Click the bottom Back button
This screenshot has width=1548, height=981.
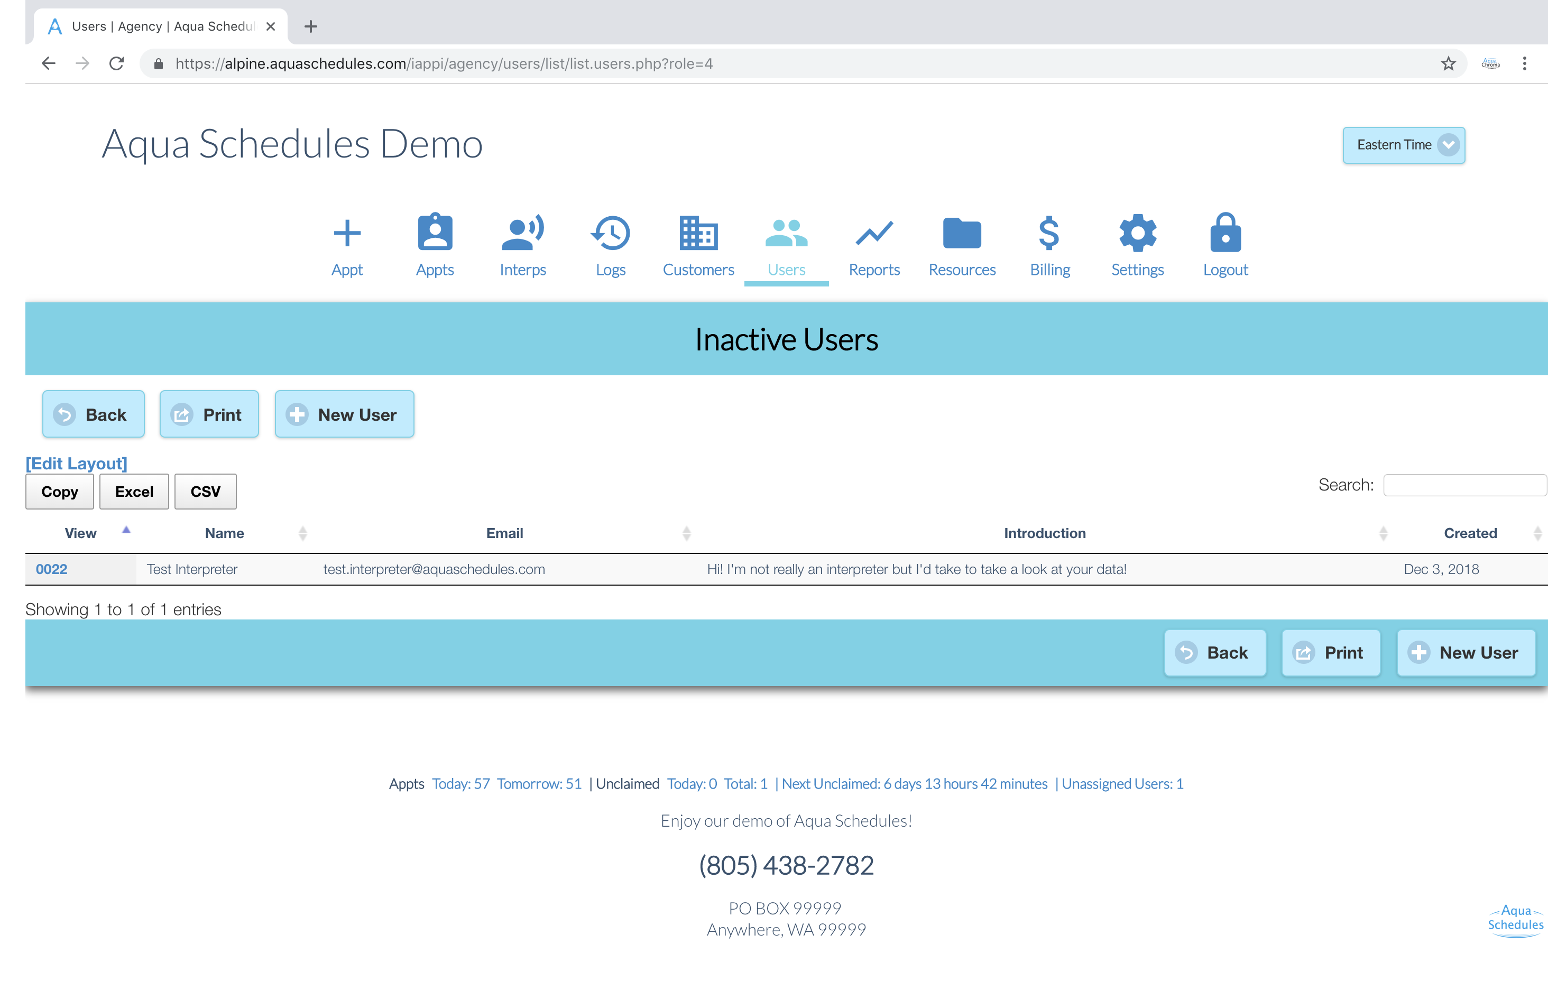[1214, 652]
